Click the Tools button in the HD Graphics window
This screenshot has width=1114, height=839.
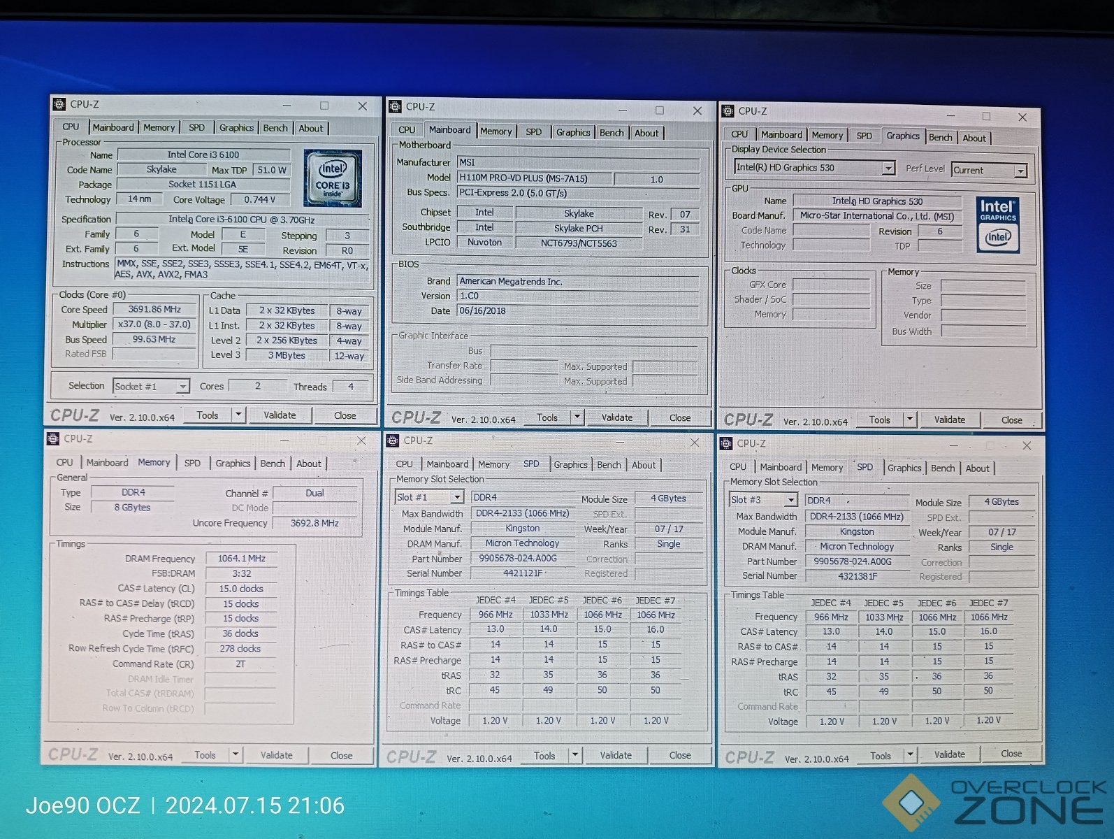point(880,419)
